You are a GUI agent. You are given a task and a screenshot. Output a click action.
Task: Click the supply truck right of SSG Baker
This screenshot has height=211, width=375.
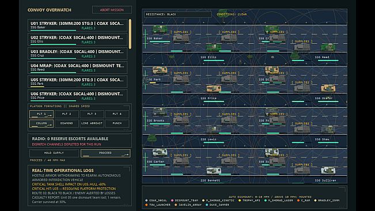click(x=181, y=38)
